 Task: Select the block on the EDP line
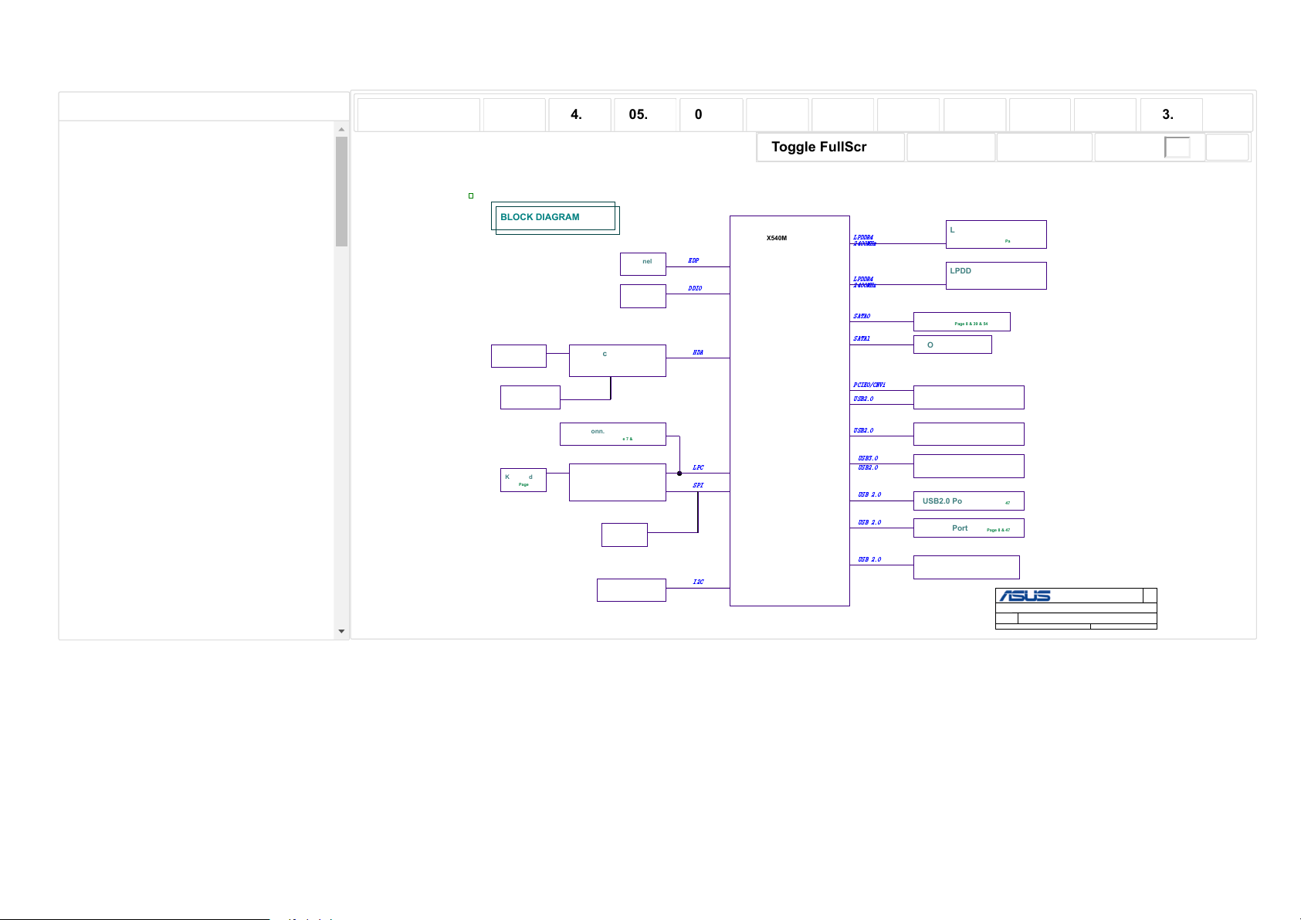642,264
